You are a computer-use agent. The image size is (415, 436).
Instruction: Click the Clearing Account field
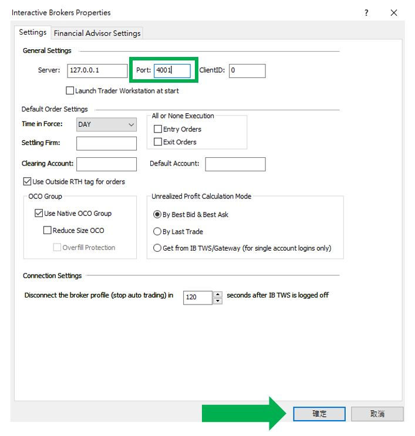(x=106, y=164)
